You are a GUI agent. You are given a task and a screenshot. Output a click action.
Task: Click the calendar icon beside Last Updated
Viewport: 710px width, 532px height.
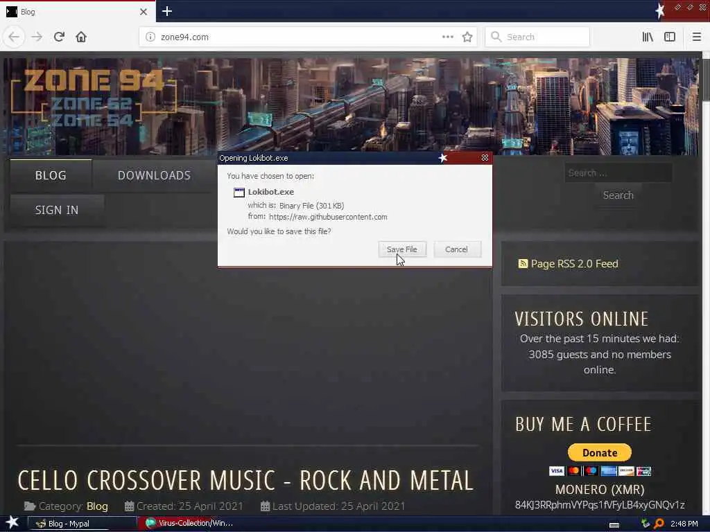coord(266,506)
